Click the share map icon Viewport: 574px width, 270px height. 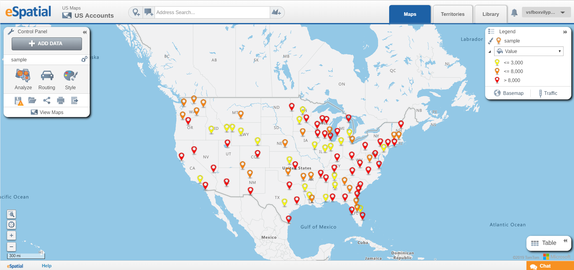(x=47, y=100)
